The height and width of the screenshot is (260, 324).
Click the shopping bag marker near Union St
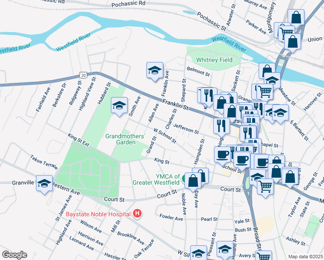(x=292, y=42)
